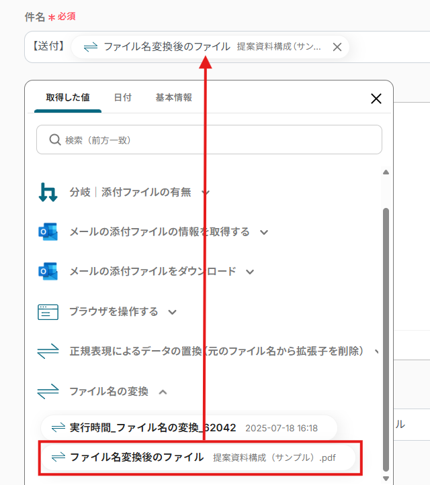Click 提案資料構成（サンプル）.pdf value text
This screenshot has height=485, width=430.
click(x=274, y=457)
